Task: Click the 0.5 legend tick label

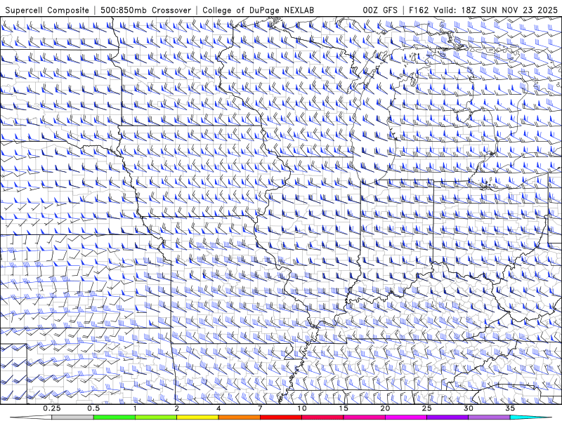Action: pyautogui.click(x=93, y=408)
